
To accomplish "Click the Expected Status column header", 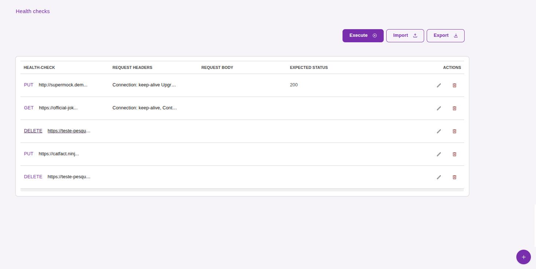I will [309, 67].
